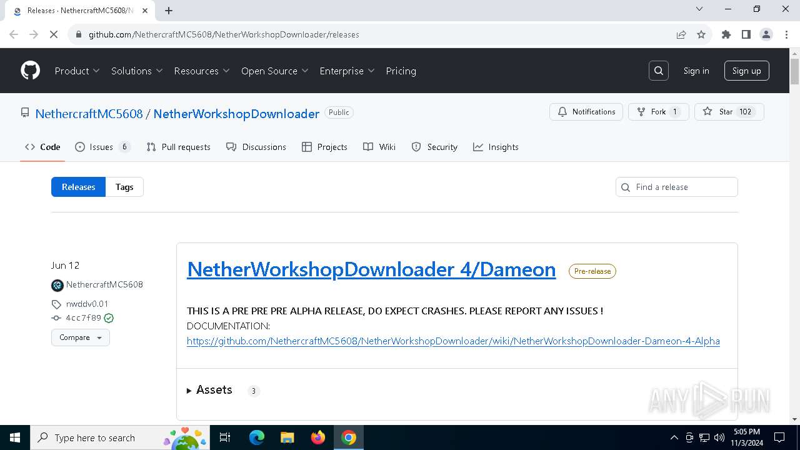Screen dimensions: 800x450
Task: Expand the Enterprise menu
Action: [x=347, y=71]
